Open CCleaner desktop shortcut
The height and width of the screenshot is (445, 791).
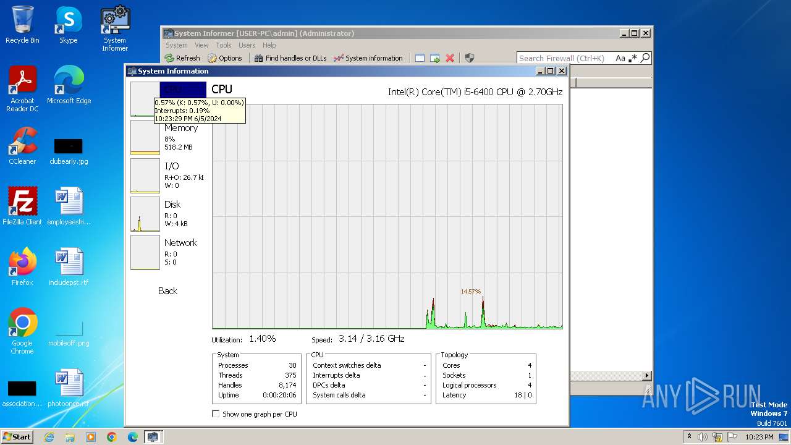point(22,146)
